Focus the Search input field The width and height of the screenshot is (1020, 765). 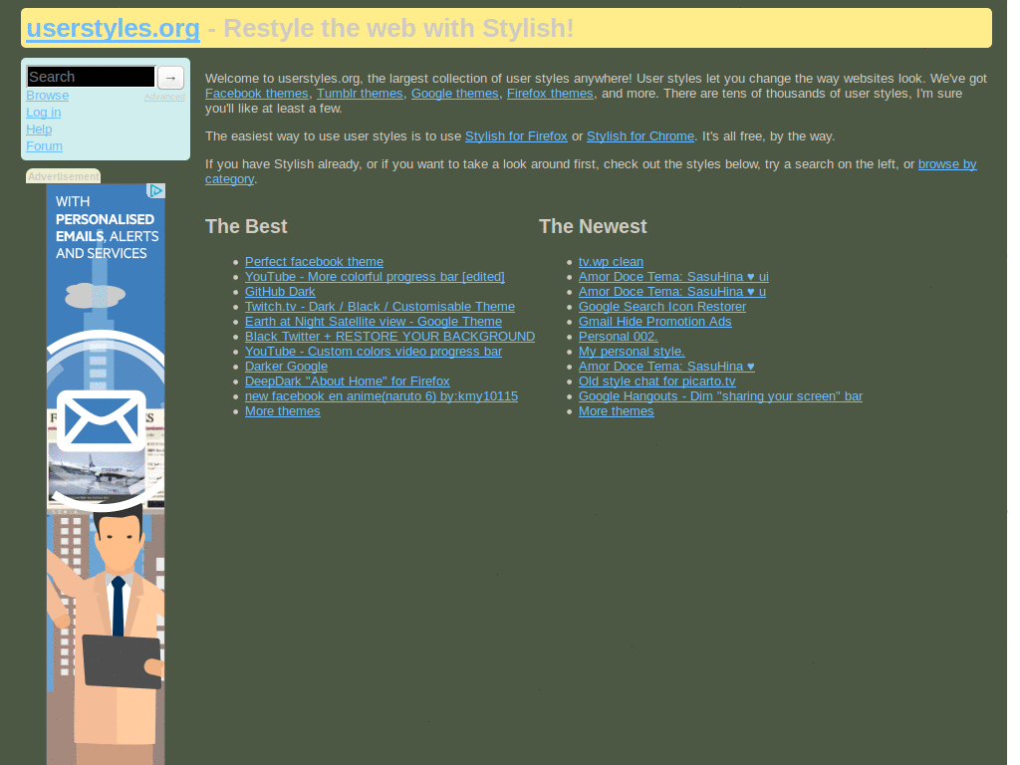91,77
